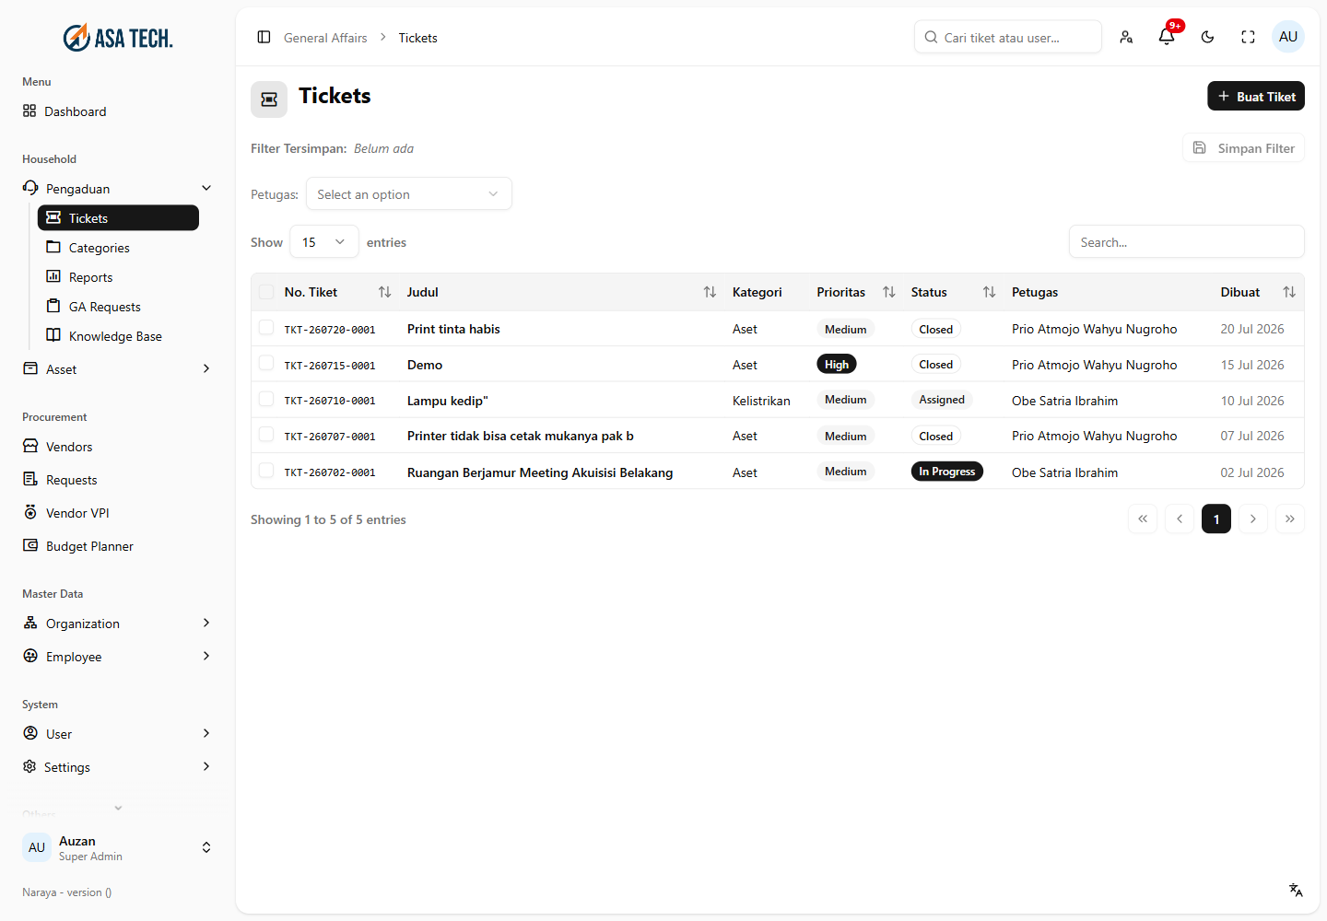This screenshot has width=1327, height=921.
Task: Open the Petugas select option dropdown
Action: click(x=409, y=194)
